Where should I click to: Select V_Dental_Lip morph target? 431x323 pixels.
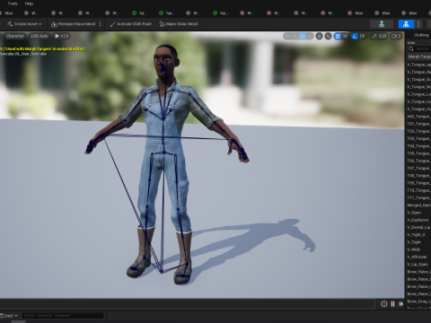point(418,227)
